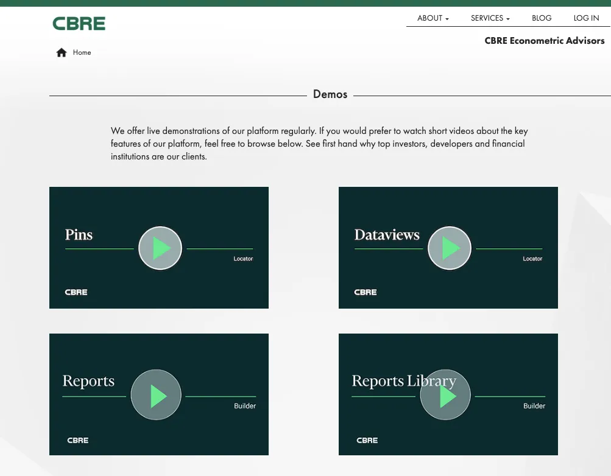
Task: Play the Dataviews demo video
Action: coord(450,248)
